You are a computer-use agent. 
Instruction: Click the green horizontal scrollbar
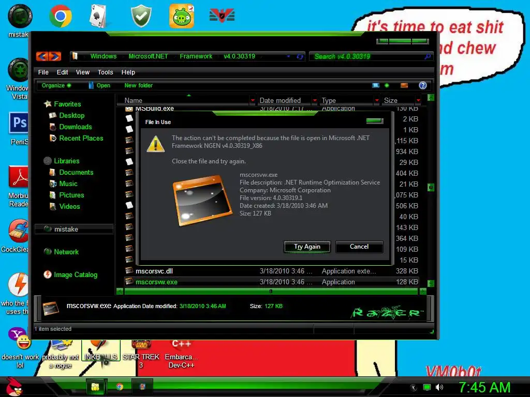(271, 292)
